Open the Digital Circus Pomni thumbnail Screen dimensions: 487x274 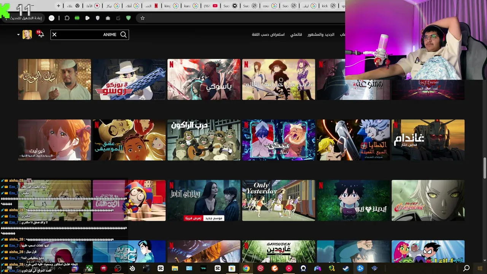[129, 201]
